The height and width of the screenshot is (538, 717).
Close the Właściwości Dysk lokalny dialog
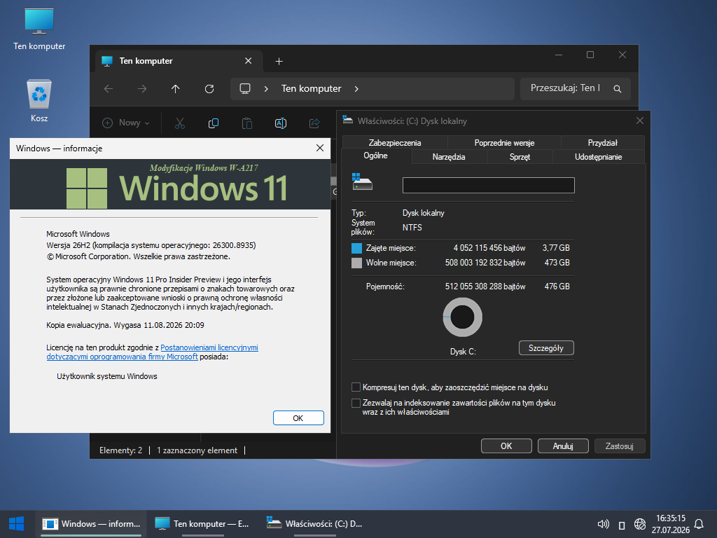coord(640,120)
